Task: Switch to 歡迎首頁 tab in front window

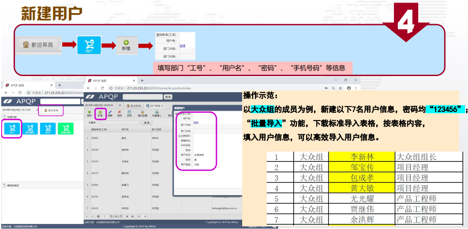Action: click(x=134, y=106)
